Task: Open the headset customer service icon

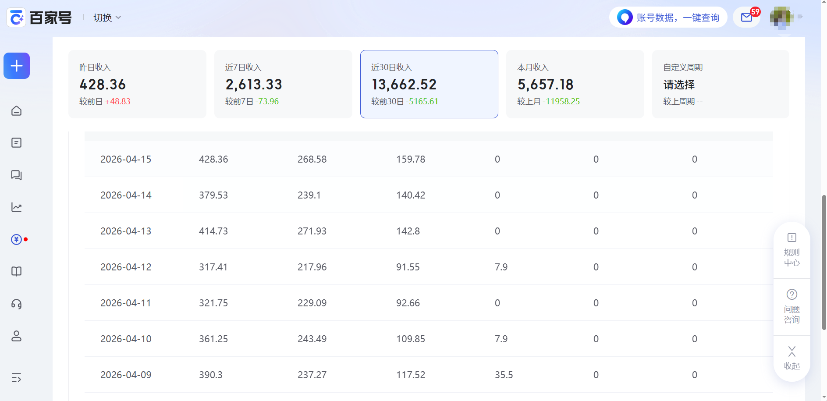Action: (x=17, y=304)
